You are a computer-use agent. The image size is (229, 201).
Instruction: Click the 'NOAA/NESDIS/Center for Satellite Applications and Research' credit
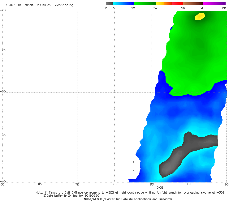pos(128,199)
